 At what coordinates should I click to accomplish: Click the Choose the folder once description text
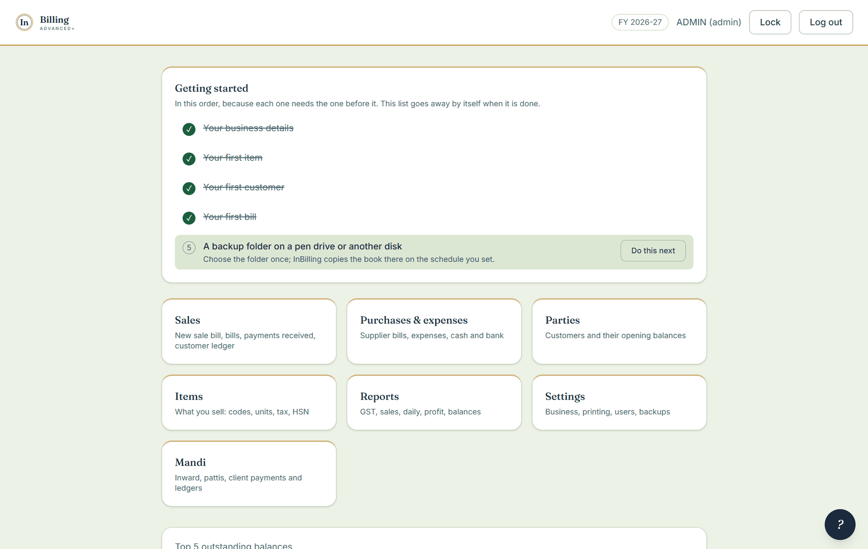click(x=349, y=259)
